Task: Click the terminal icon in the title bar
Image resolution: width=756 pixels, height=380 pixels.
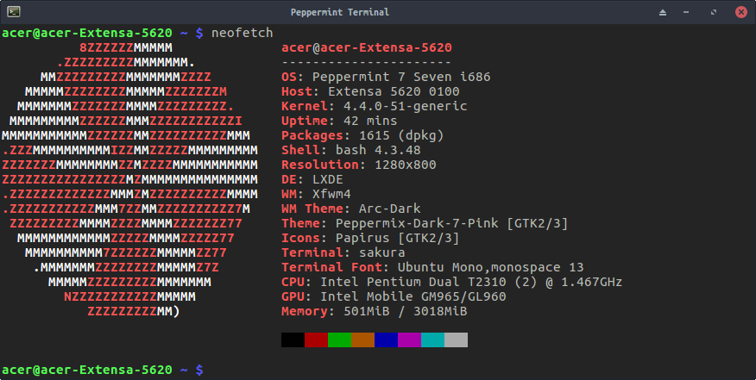Action: tap(14, 11)
